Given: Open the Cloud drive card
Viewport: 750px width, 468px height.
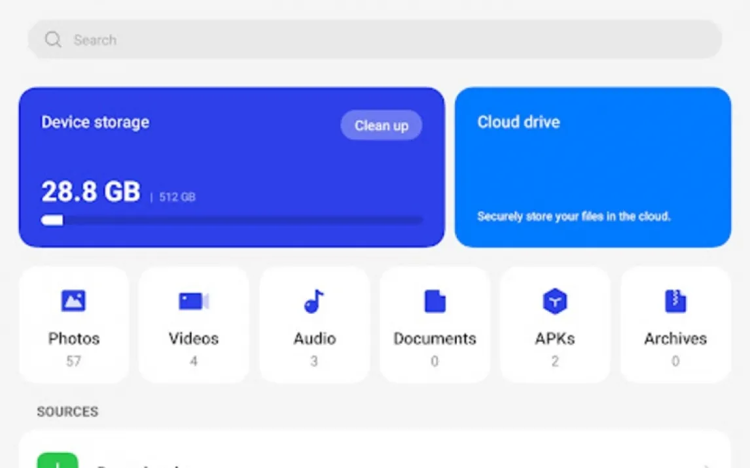Looking at the screenshot, I should [x=593, y=167].
